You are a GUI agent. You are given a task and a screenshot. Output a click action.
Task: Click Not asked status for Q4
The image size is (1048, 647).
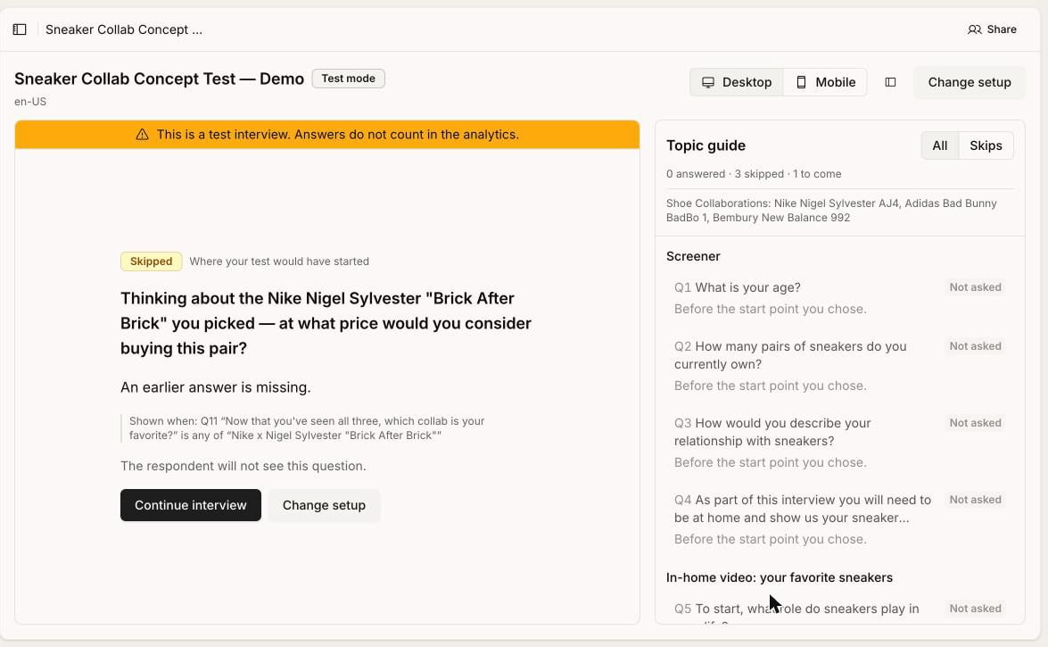pos(975,500)
